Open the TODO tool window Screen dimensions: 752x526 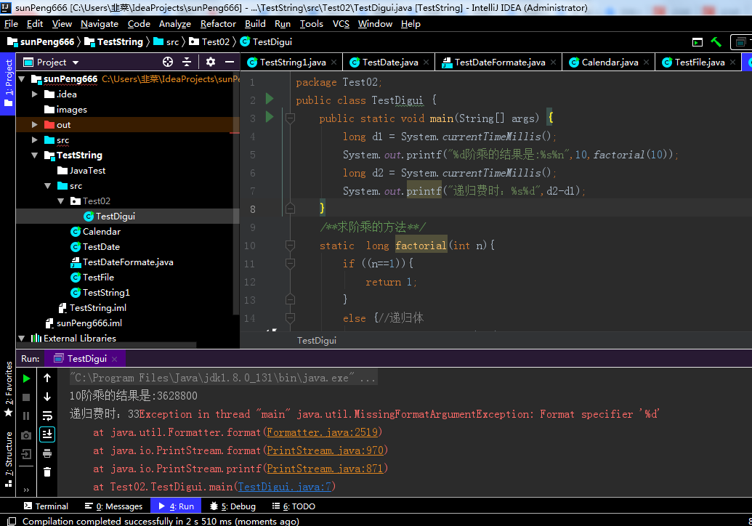pos(294,506)
